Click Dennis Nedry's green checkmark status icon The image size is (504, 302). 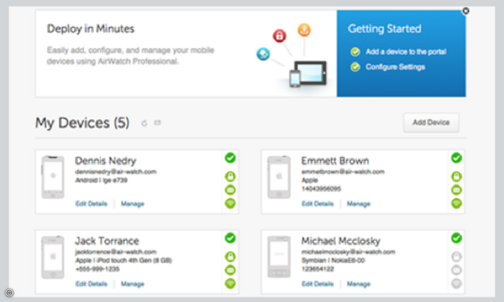230,158
